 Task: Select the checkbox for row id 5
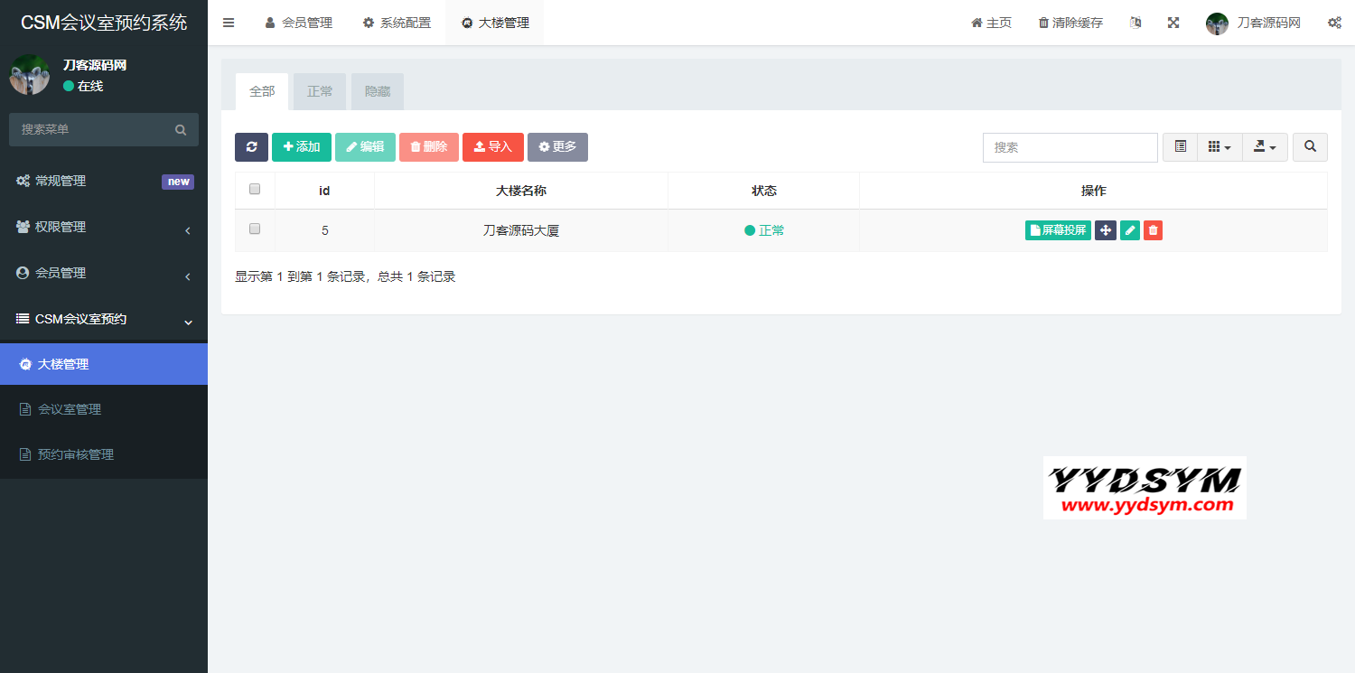click(x=255, y=229)
